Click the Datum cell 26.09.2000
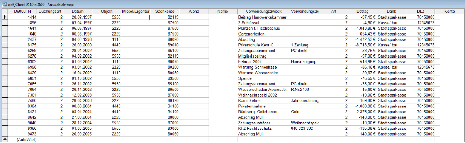The image size is (465, 143). click(78, 45)
